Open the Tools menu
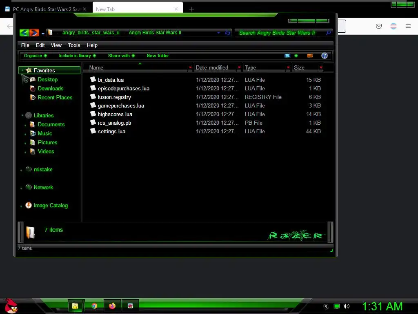 tap(74, 45)
